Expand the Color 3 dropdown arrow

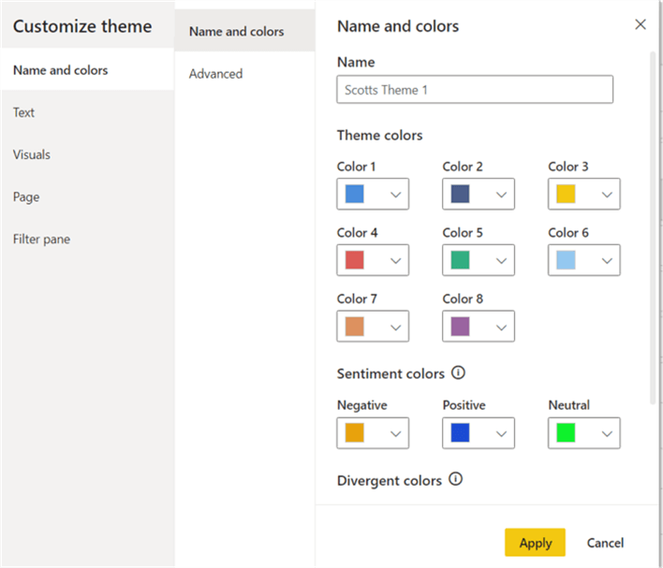[x=607, y=195]
